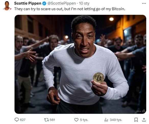Screen dimensions: 149x124
Task: Click the tweet text about Bitcoin
Action: (x=70, y=9)
